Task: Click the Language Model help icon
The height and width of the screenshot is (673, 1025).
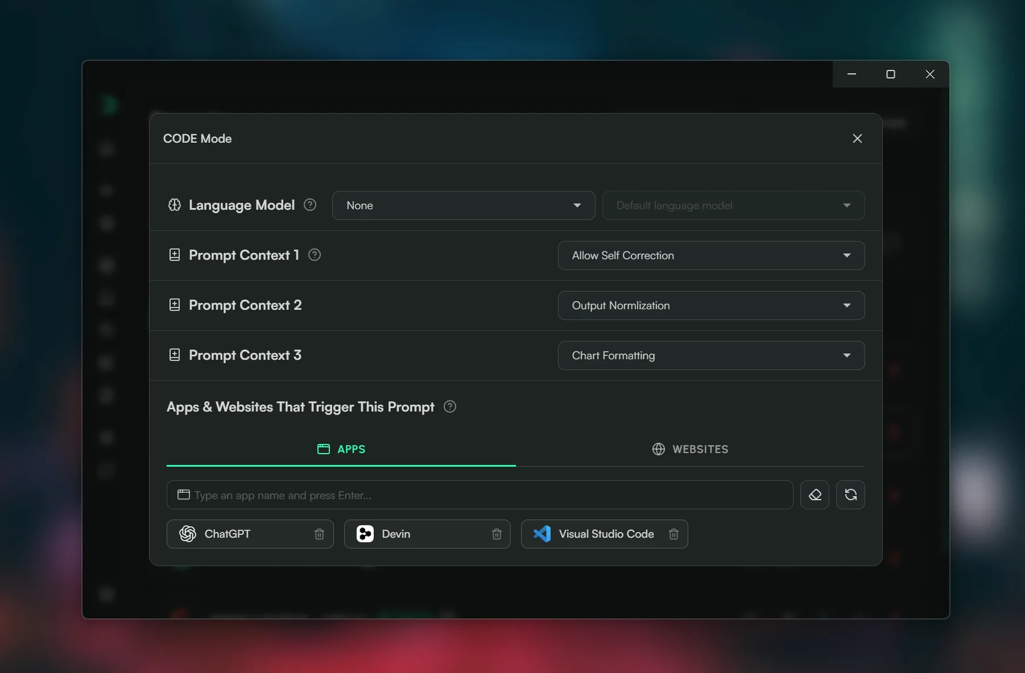Action: click(310, 205)
